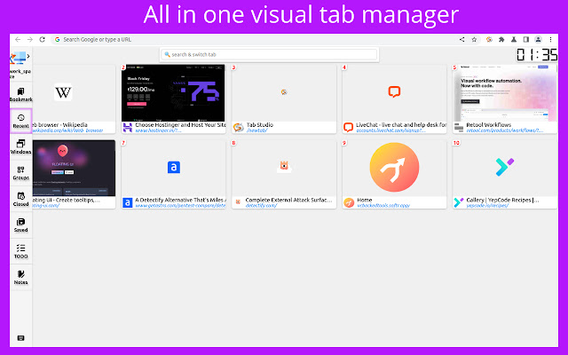Click the www.getastra.com URL link
Image resolution: width=568 pixels, height=355 pixels.
tap(180, 206)
